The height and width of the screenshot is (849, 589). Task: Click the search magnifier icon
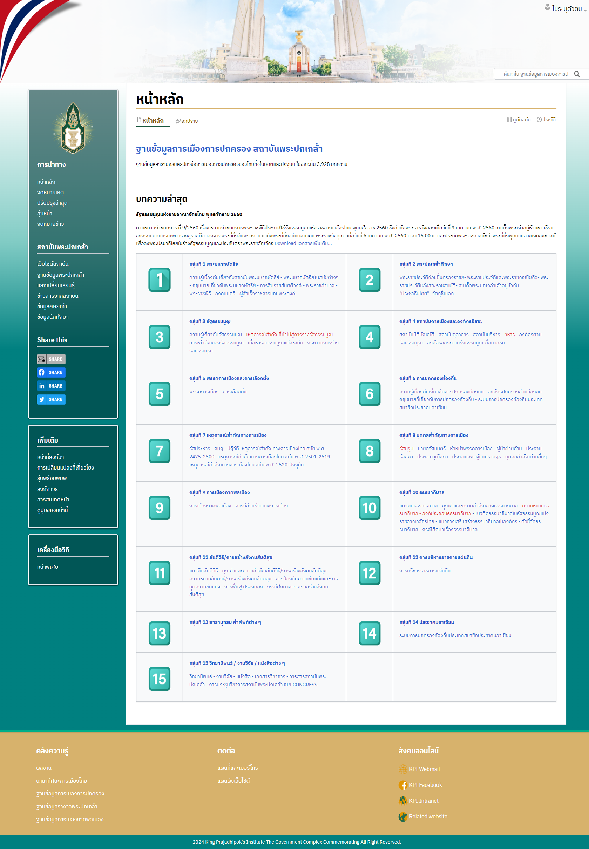576,74
